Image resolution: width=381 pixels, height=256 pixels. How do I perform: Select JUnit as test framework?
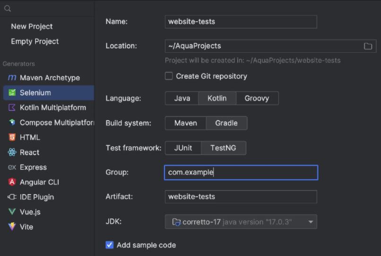coord(183,148)
